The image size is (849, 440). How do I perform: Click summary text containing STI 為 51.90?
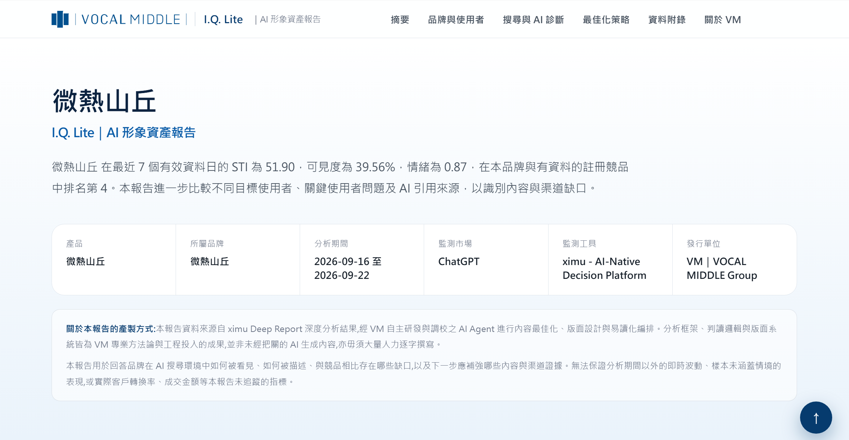[x=340, y=167]
